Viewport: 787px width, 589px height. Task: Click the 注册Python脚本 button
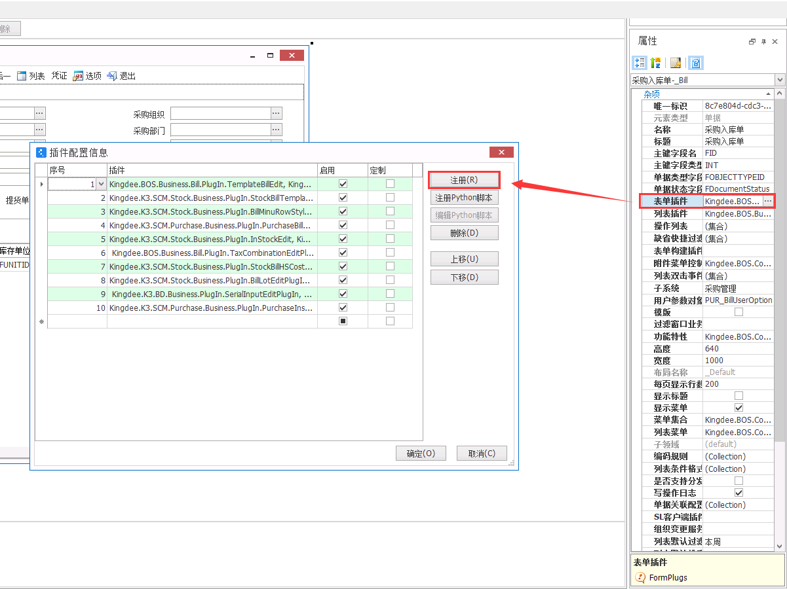coord(464,198)
